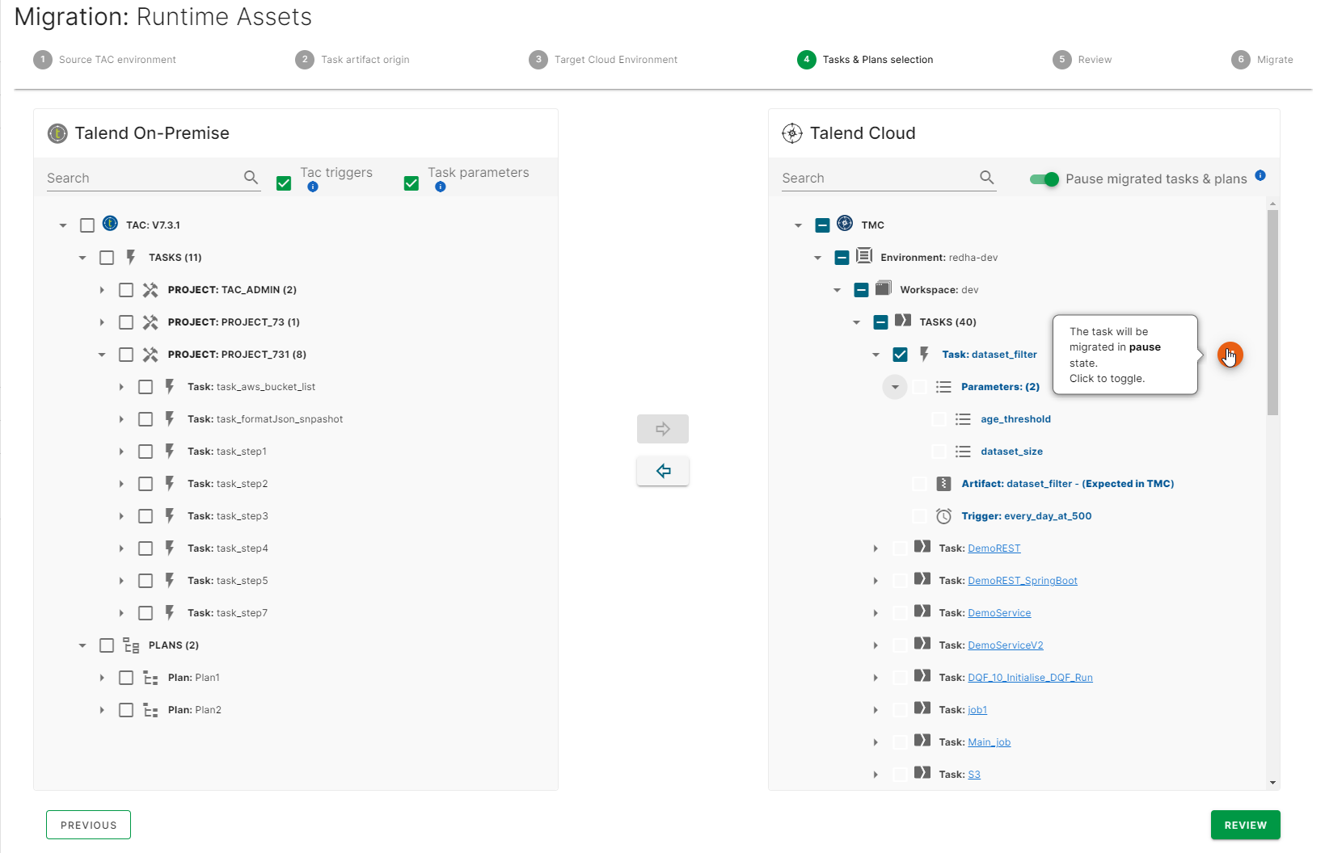Open the DemoREST task link
Screen dimensions: 1325x853
coord(994,548)
